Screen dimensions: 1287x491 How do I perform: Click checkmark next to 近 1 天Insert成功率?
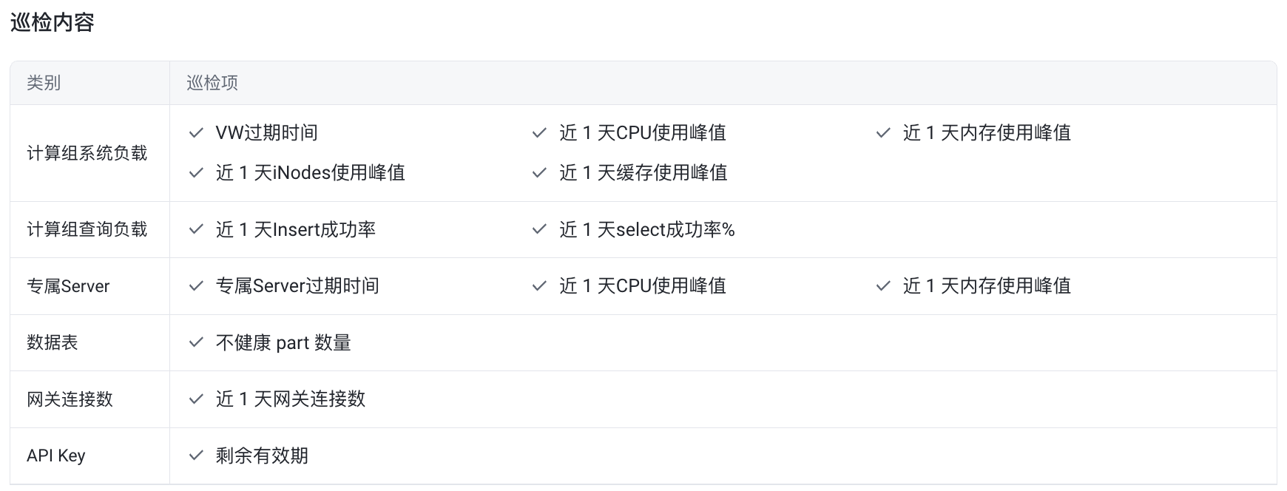point(196,230)
